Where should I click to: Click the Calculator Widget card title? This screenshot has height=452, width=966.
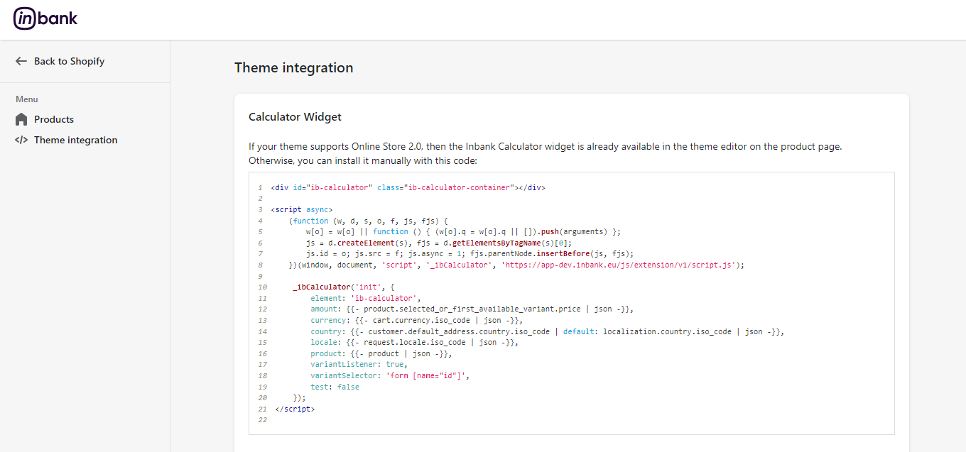coord(295,116)
